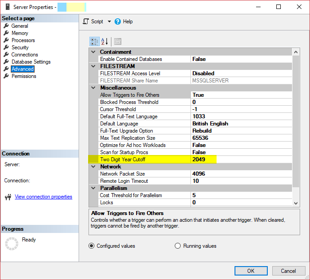Click Remote Login Timeout value 10

click(x=241, y=181)
